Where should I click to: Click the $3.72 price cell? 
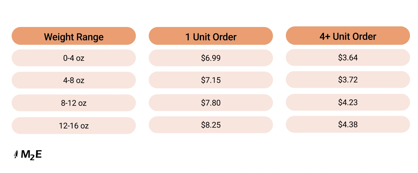coord(348,80)
